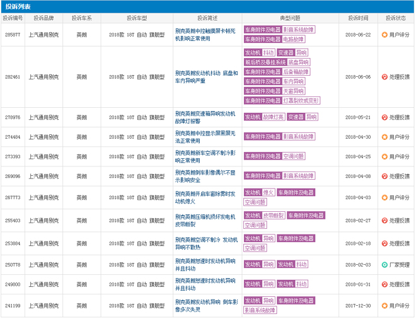Click 上汽通用别克 in complaint 273393 row

[43, 156]
